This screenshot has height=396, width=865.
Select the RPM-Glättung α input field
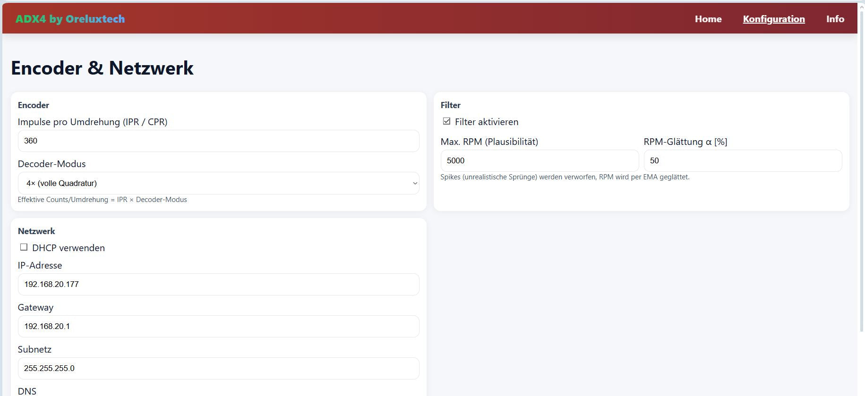742,160
